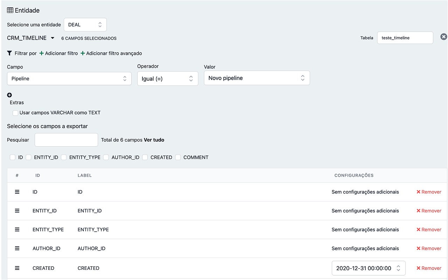Click the drag handle for the ENTITY_TYPE row
Screen dimensions: 448x280
click(x=17, y=230)
